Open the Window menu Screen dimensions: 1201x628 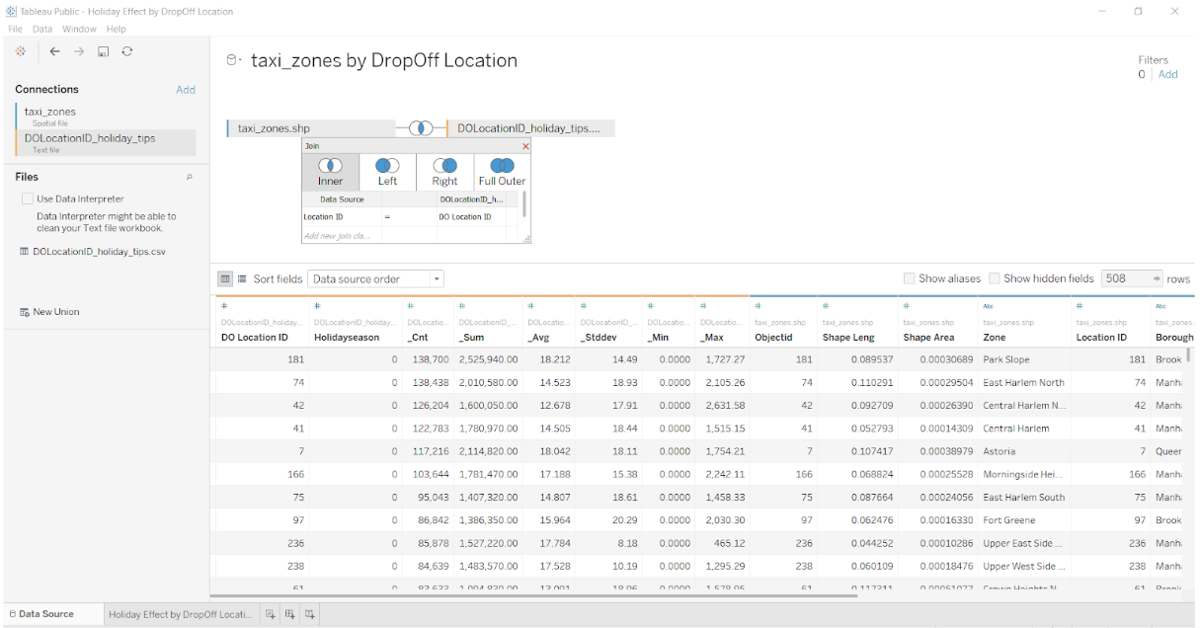(x=79, y=29)
